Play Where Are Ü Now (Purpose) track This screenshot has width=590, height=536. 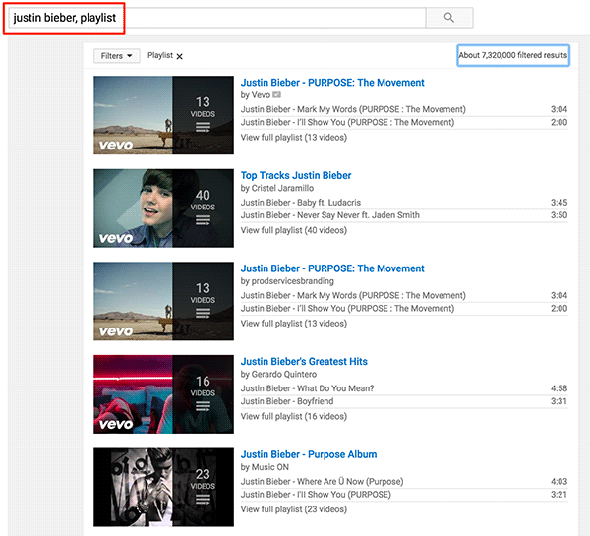pyautogui.click(x=322, y=482)
